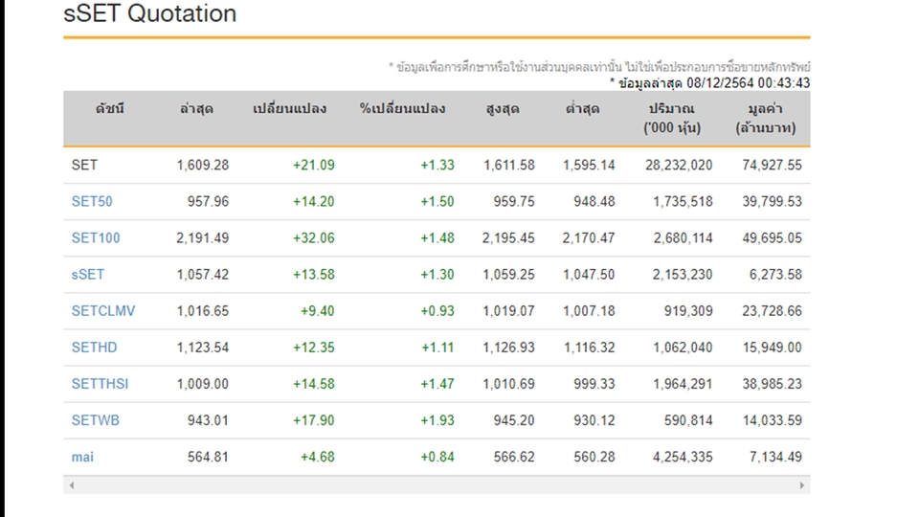Click SET100 change value +32.06
Screen dimensions: 919x517
(x=314, y=238)
